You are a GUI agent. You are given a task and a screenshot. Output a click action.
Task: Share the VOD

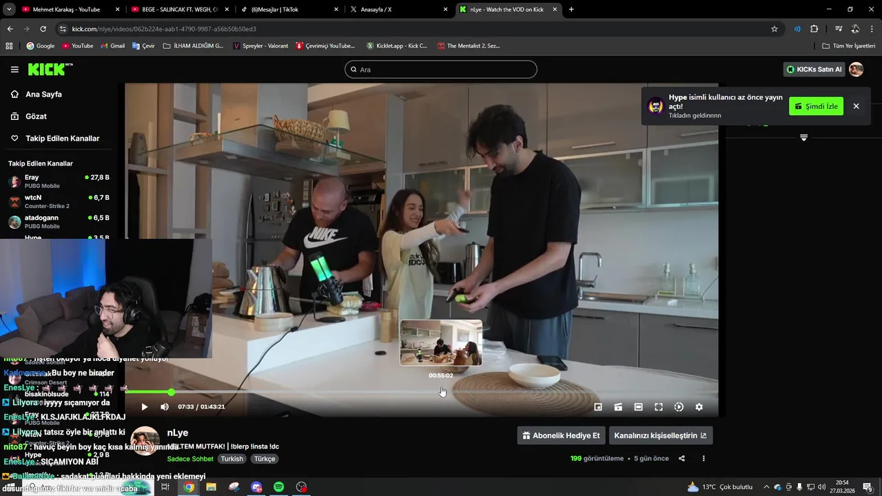tap(681, 459)
